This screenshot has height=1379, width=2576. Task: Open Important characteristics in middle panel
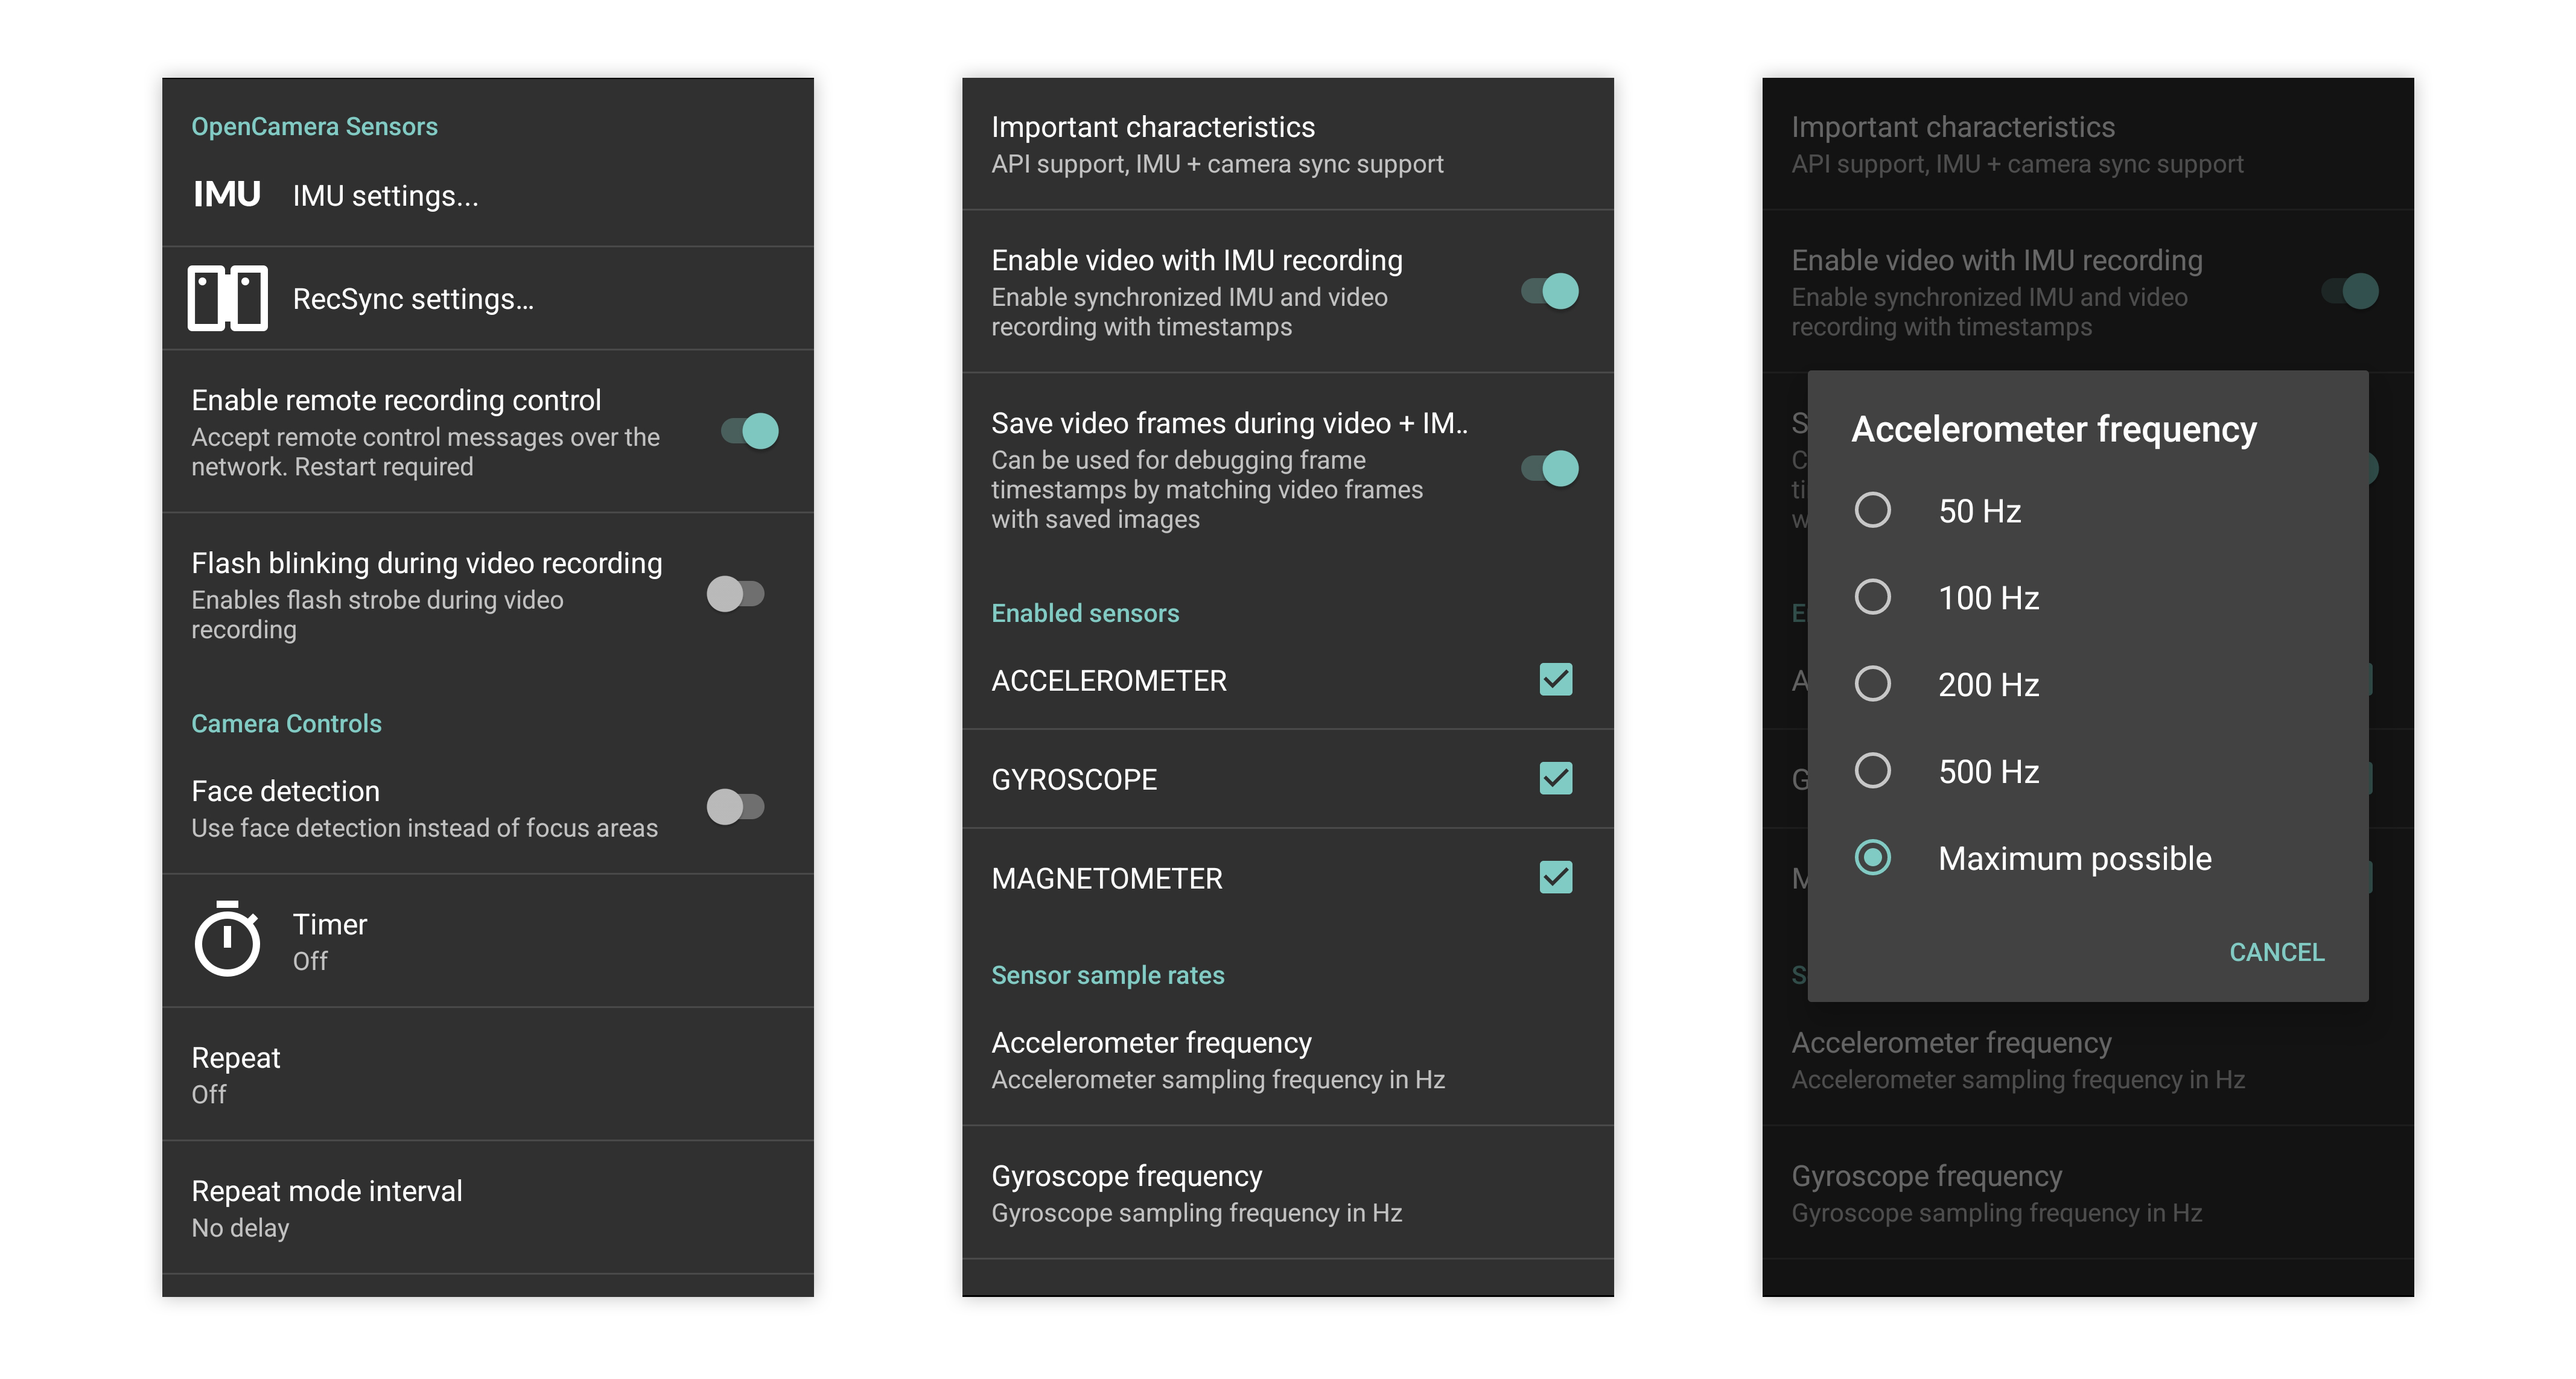pos(1217,144)
